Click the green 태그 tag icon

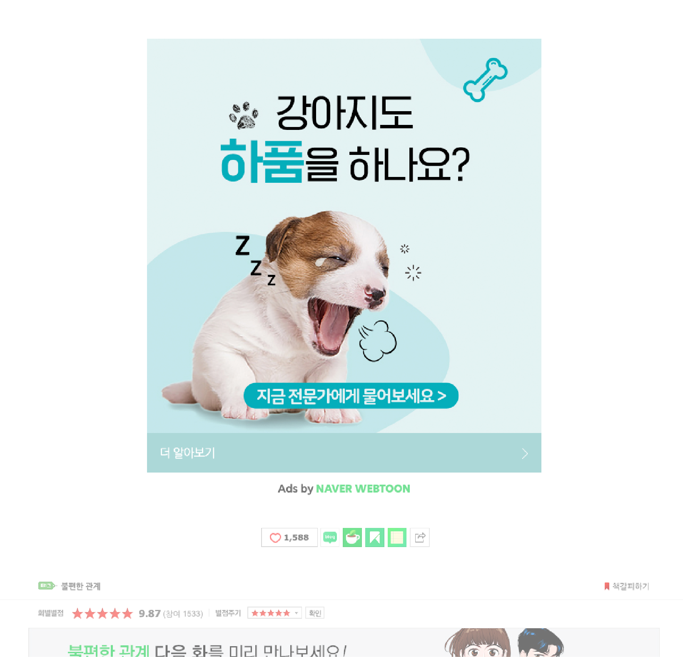tap(47, 585)
